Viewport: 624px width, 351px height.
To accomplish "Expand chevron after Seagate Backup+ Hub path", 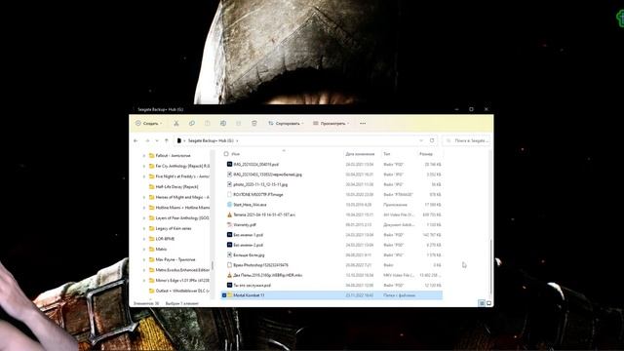I will pos(238,140).
